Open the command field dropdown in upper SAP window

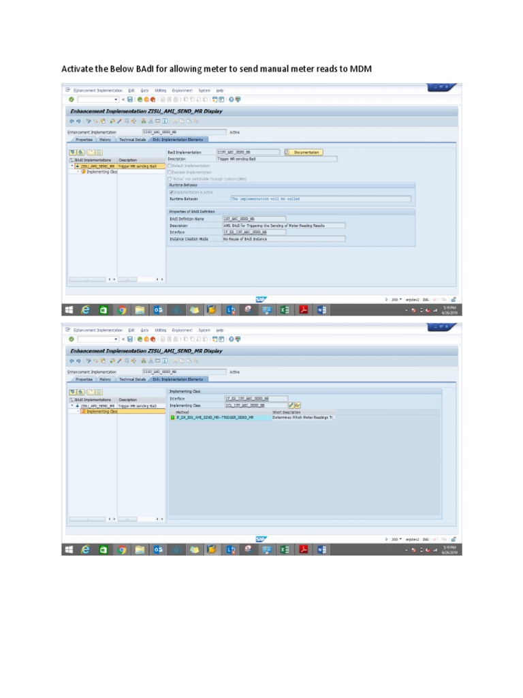116,100
